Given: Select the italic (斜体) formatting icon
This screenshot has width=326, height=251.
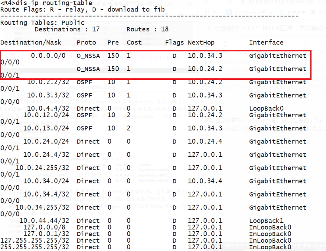Looking at the screenshot, I should coord(225,44).
